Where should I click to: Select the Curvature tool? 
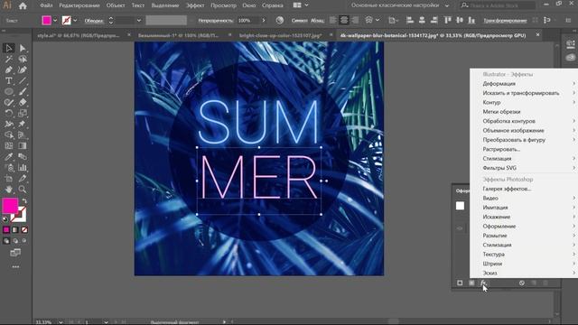tap(23, 70)
